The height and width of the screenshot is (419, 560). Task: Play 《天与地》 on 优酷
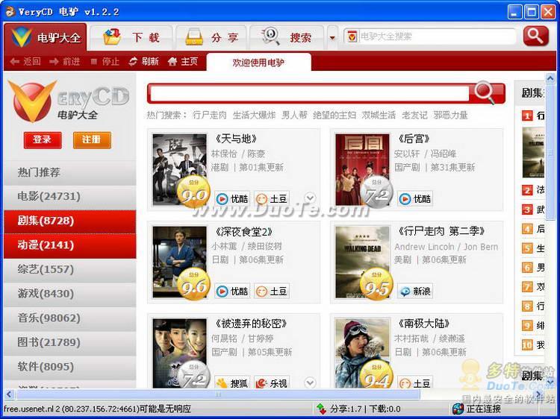(231, 198)
